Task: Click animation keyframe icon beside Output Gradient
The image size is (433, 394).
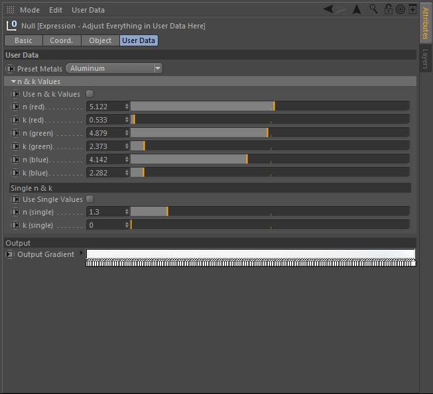Action: (10, 254)
